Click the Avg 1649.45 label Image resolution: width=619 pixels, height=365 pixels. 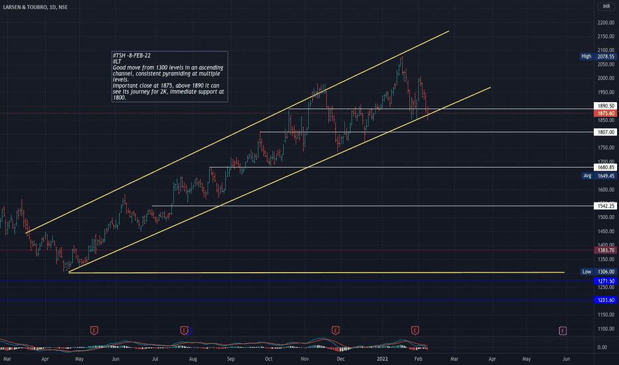[x=599, y=176]
